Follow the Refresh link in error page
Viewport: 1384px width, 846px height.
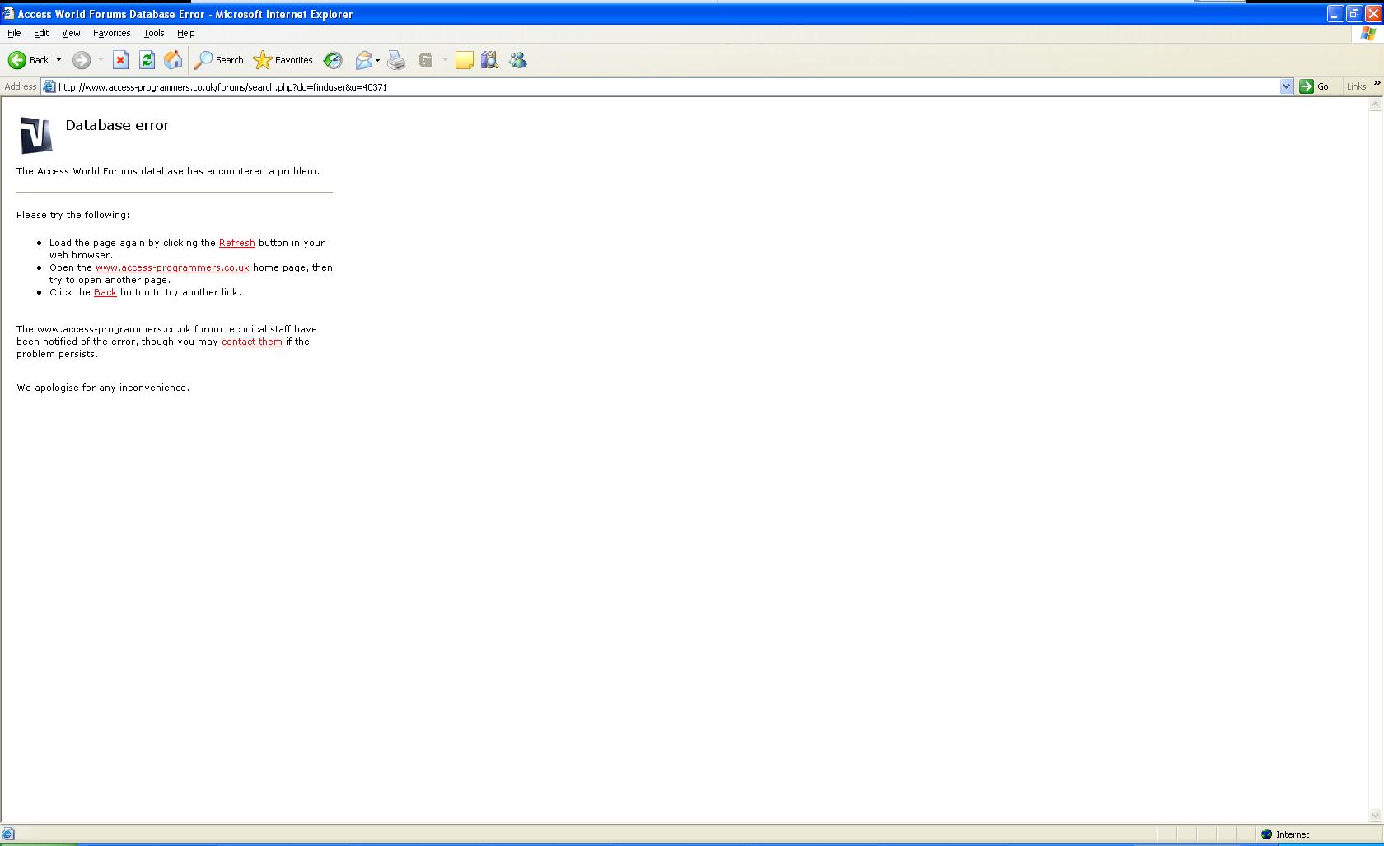(237, 243)
